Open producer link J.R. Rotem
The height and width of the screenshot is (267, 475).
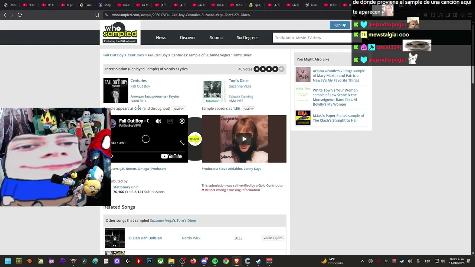[128, 169]
